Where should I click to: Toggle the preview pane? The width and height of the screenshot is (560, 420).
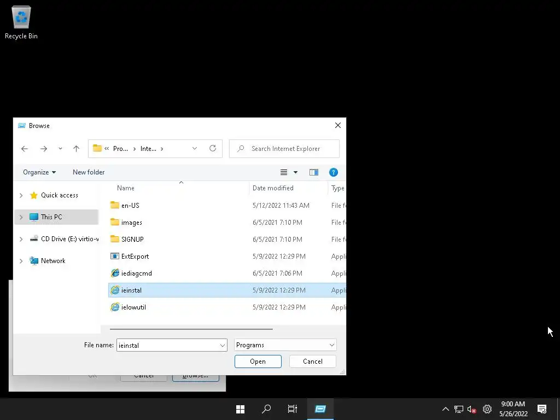[314, 172]
